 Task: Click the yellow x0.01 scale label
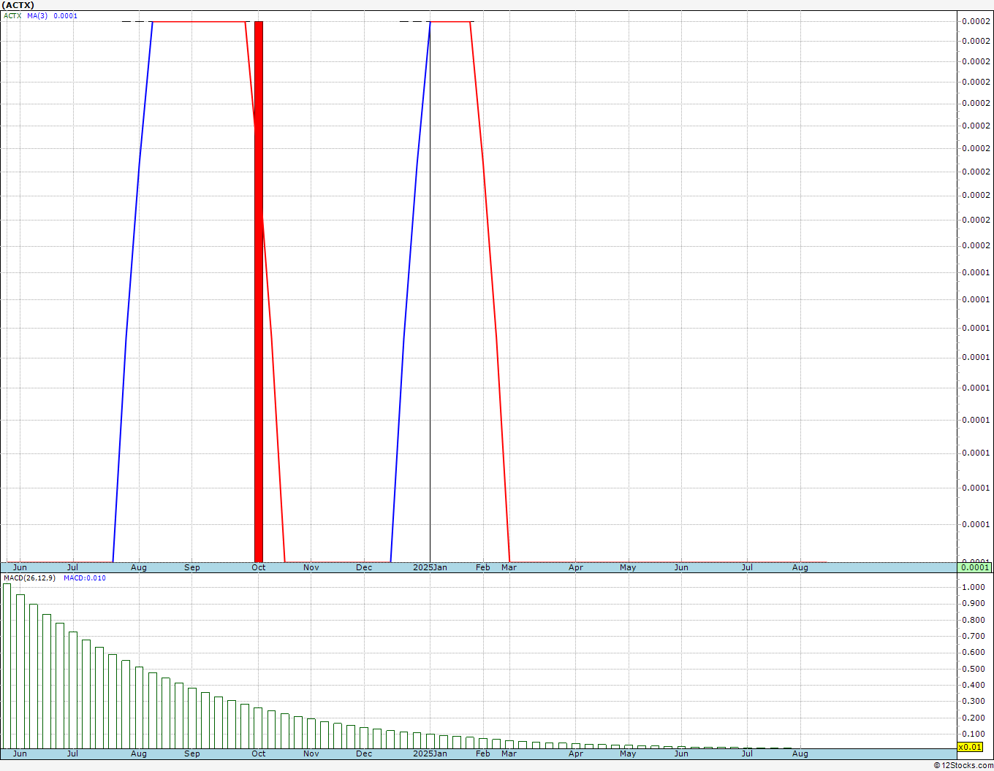pyautogui.click(x=971, y=747)
